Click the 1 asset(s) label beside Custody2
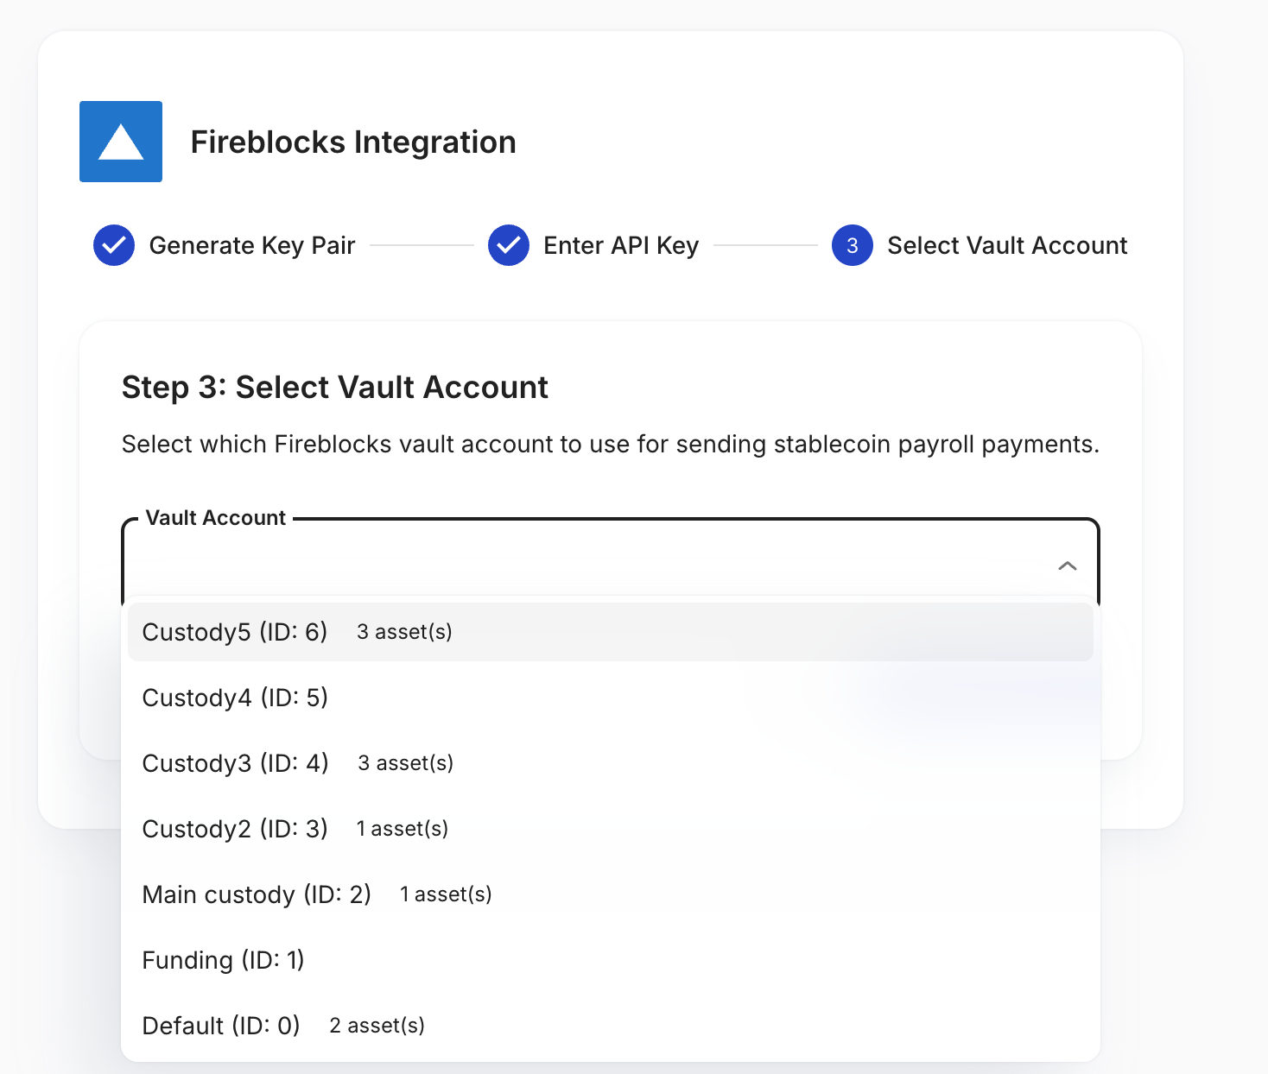The width and height of the screenshot is (1268, 1074). coord(403,829)
